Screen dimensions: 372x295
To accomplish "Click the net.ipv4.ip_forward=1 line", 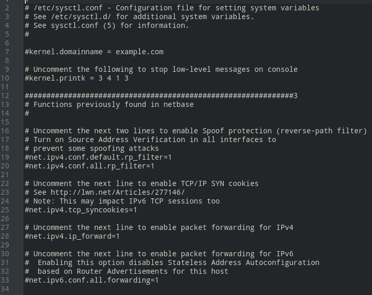I will 72,236.
